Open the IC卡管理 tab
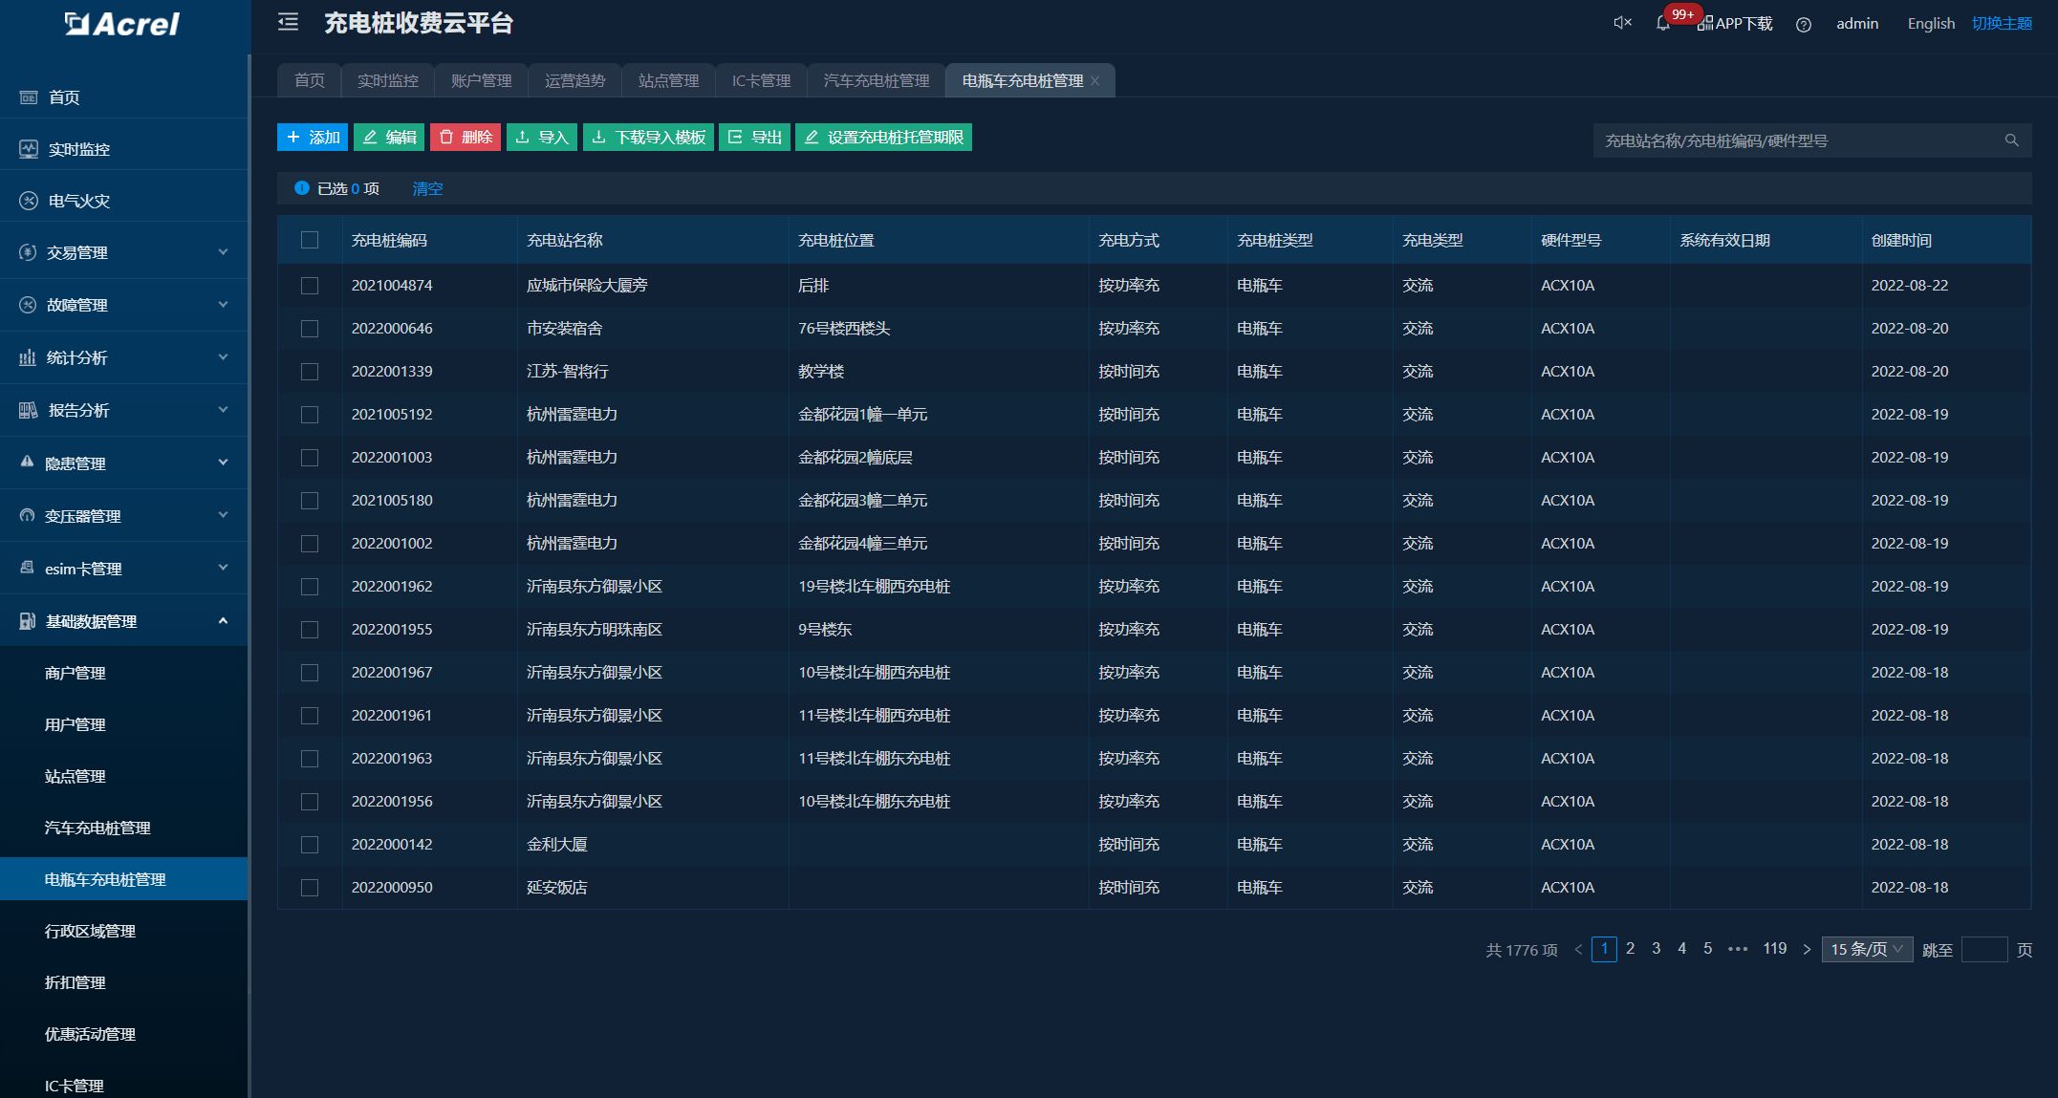 click(761, 80)
